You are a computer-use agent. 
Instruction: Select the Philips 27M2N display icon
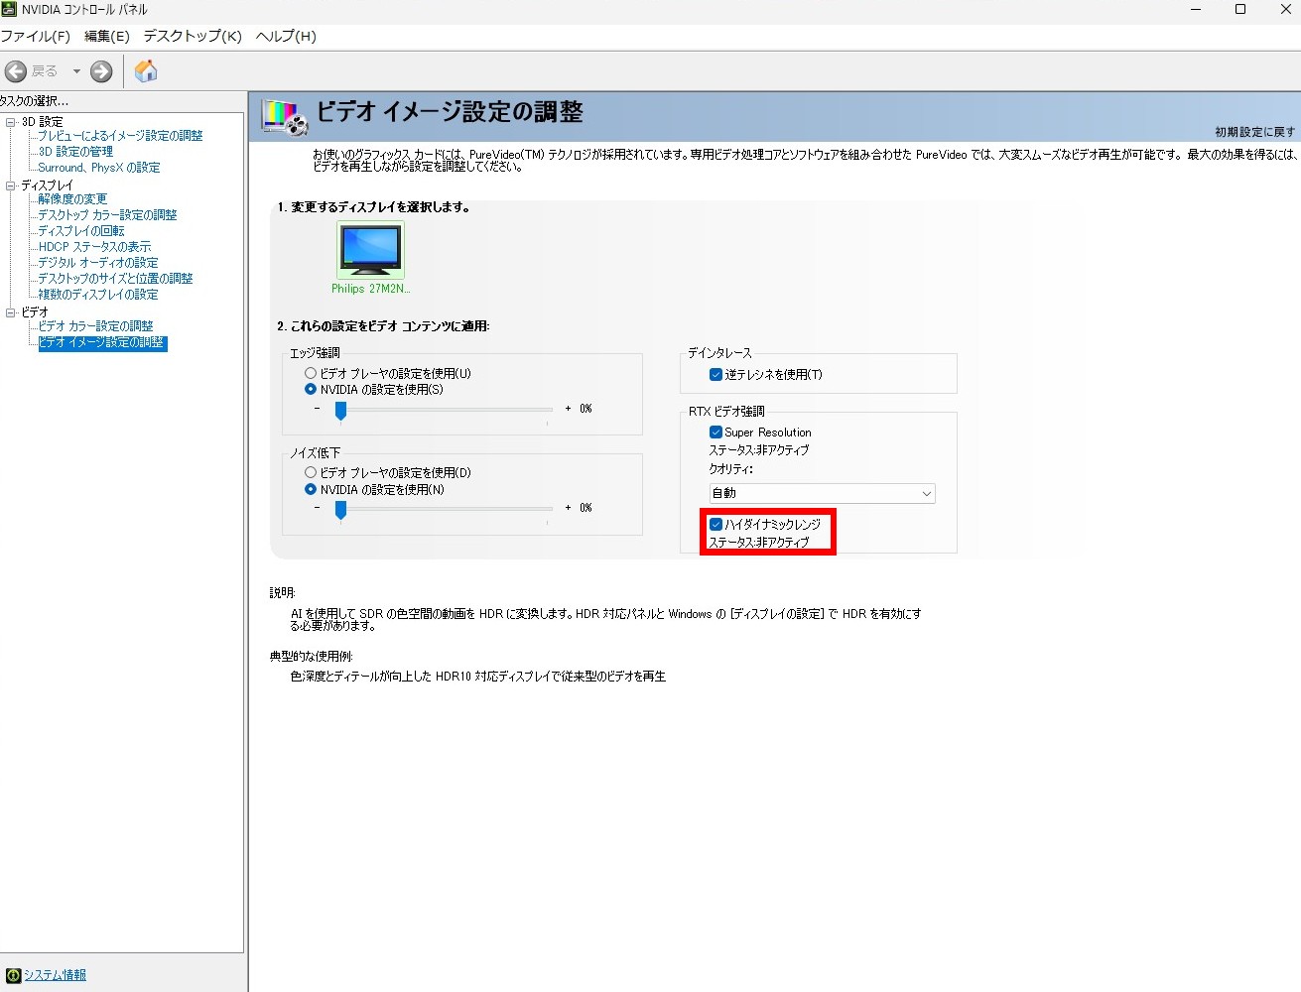point(370,250)
